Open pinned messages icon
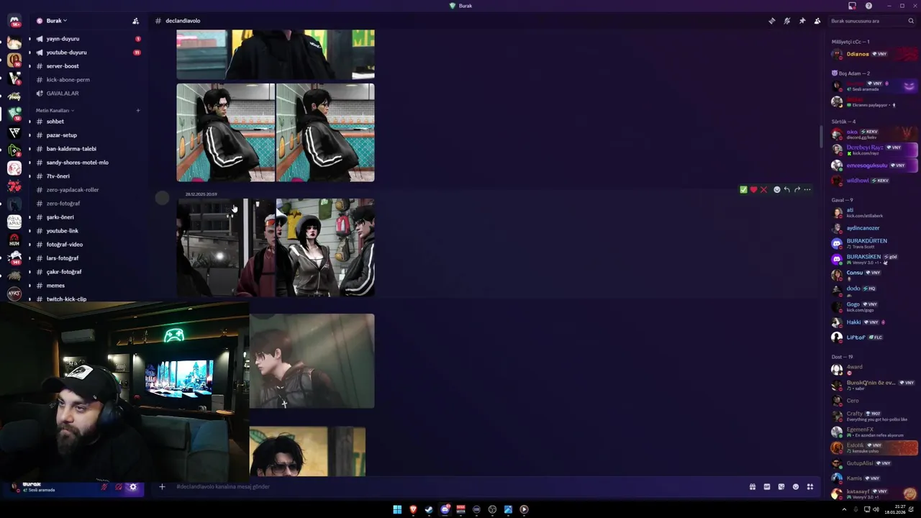 (802, 21)
